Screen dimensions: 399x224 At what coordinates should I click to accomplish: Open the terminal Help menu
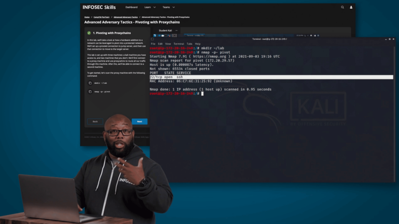198,44
